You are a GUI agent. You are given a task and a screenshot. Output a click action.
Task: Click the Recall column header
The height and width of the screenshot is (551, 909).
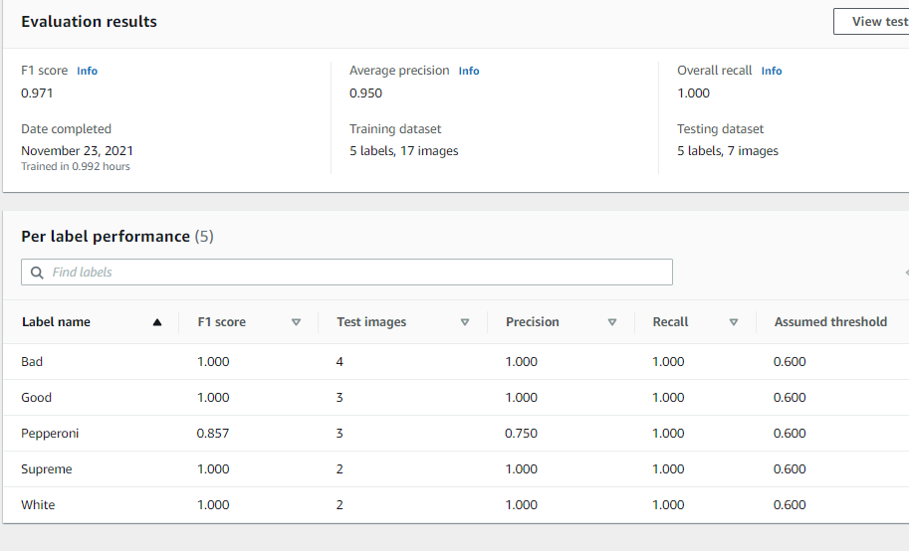[x=670, y=322]
